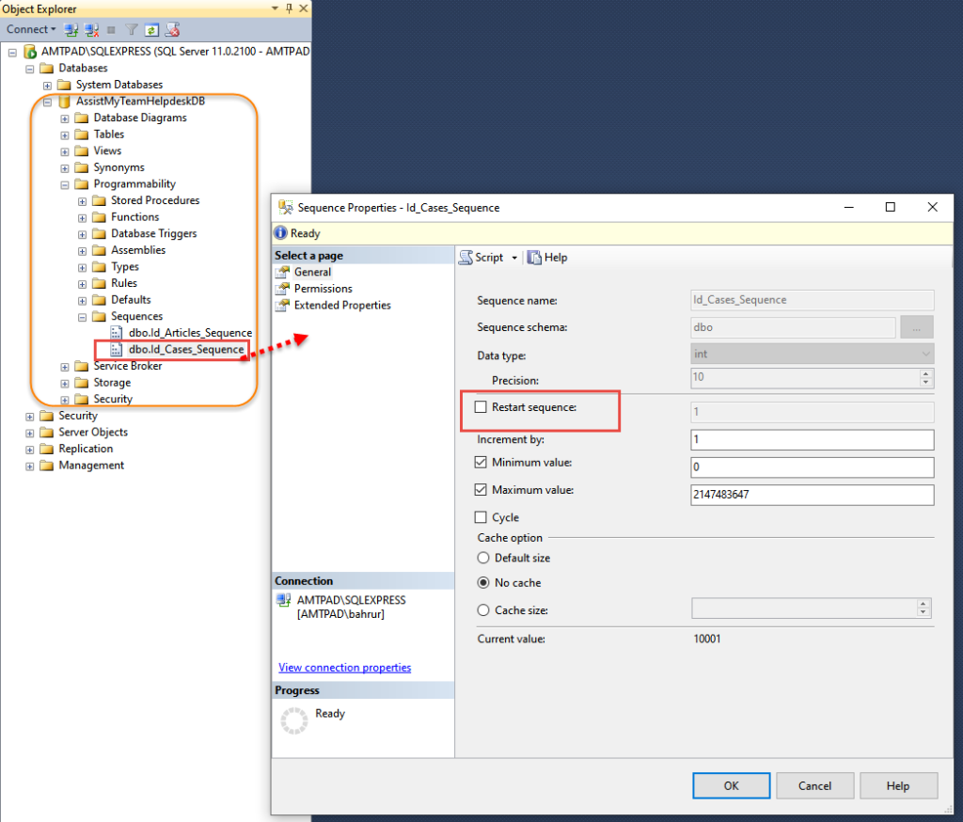The width and height of the screenshot is (963, 822).
Task: Open a new connection via the Connect icon
Action: pyautogui.click(x=71, y=29)
